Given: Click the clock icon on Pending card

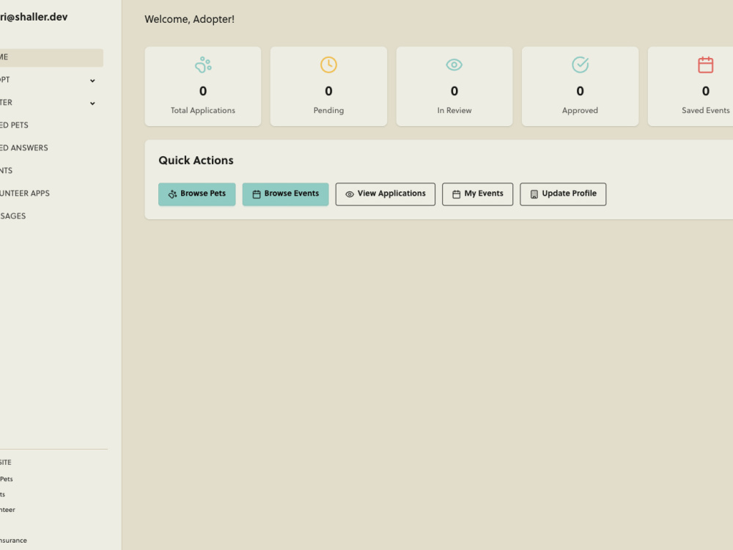Looking at the screenshot, I should pos(328,65).
